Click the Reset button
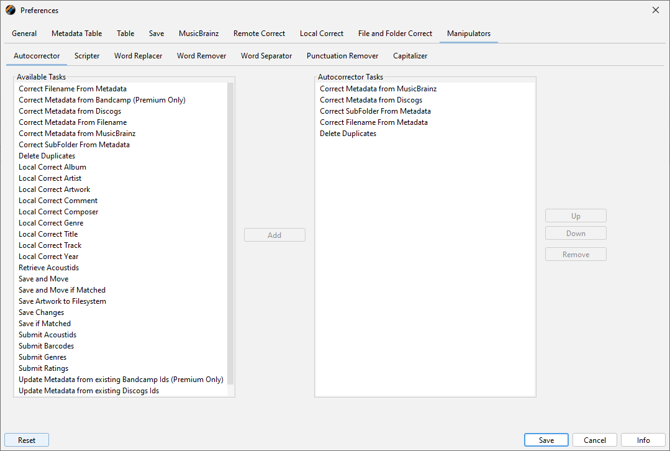 click(27, 440)
